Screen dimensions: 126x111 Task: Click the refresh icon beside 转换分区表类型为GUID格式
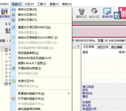pyautogui.click(x=13, y=38)
